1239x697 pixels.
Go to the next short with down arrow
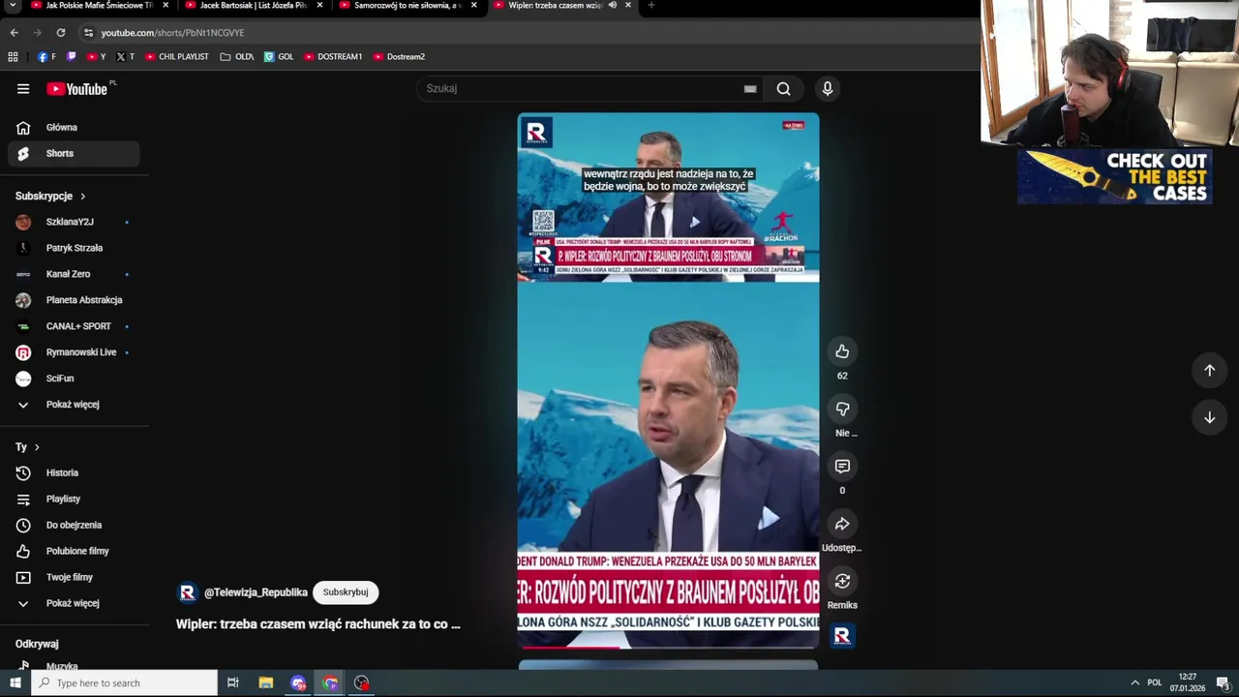pos(1209,417)
